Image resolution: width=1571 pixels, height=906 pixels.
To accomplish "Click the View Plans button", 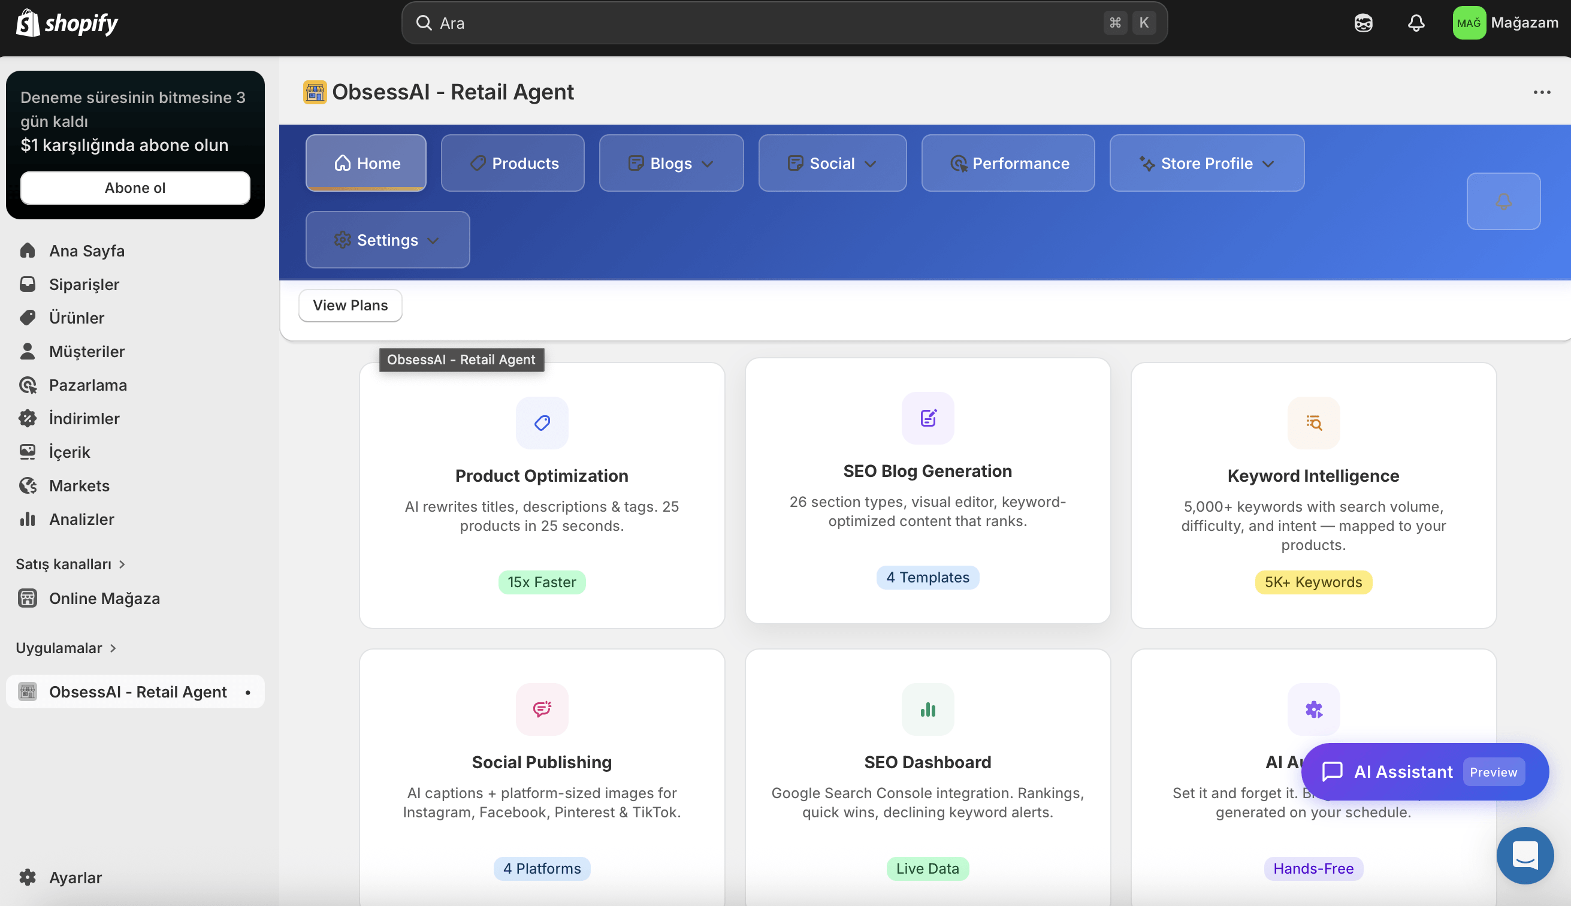I will (x=350, y=305).
